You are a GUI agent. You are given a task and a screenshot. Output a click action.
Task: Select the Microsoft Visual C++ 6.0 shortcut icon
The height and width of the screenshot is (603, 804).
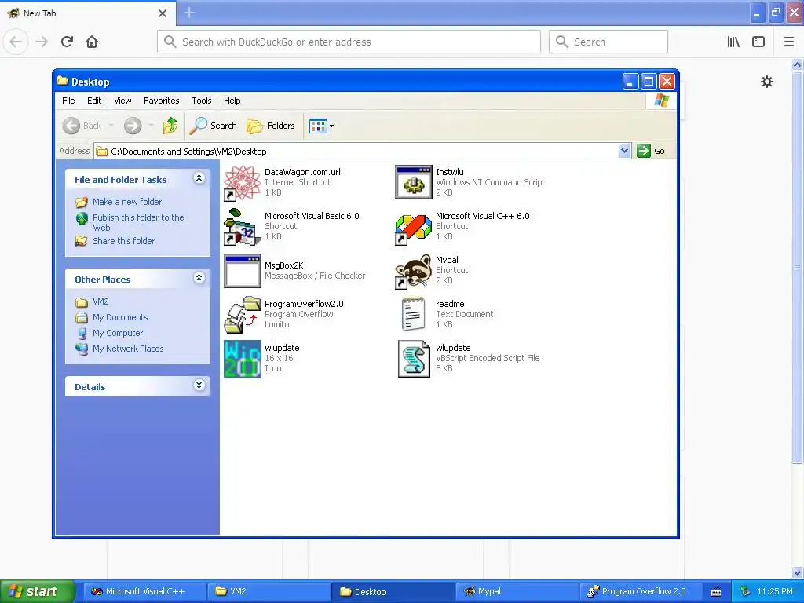point(413,229)
